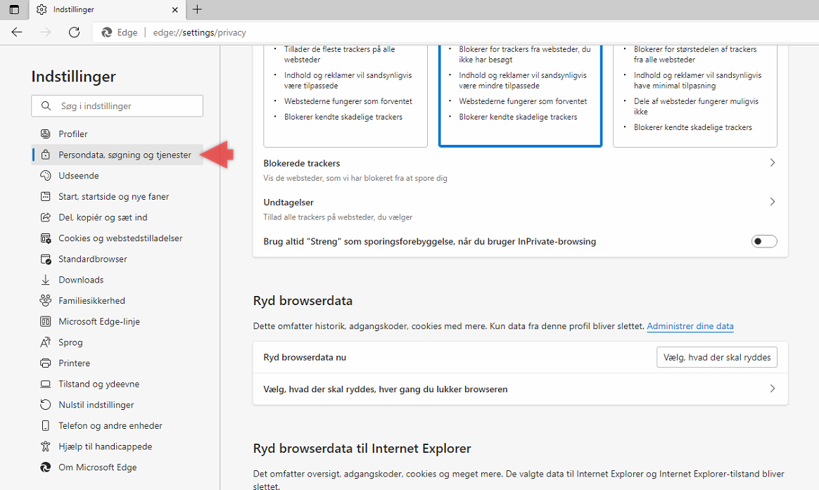The height and width of the screenshot is (490, 819).
Task: Open Tilstand og ydeevne section
Action: point(117,384)
